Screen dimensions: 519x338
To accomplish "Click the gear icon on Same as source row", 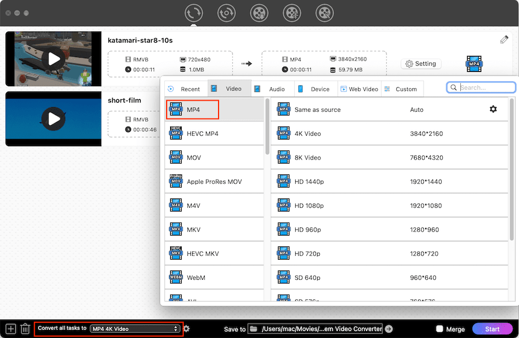I will tap(493, 109).
